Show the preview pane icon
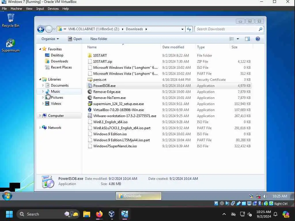Viewport: 295px width, 221px height. pos(247,39)
